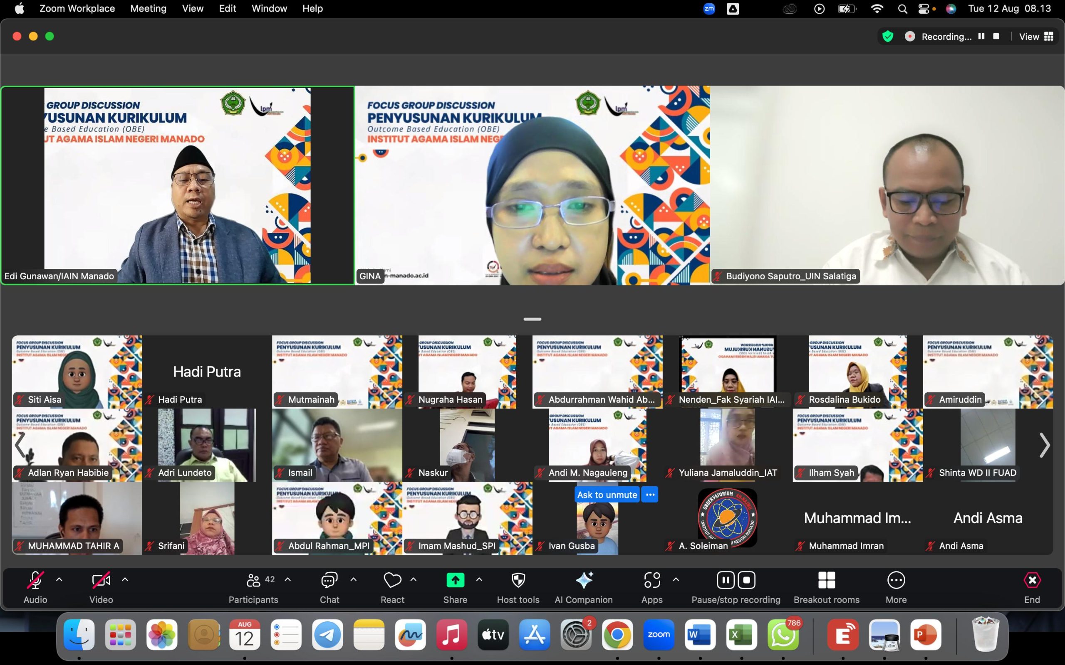The image size is (1065, 665).
Task: Click green encryption shield icon
Action: (x=888, y=37)
